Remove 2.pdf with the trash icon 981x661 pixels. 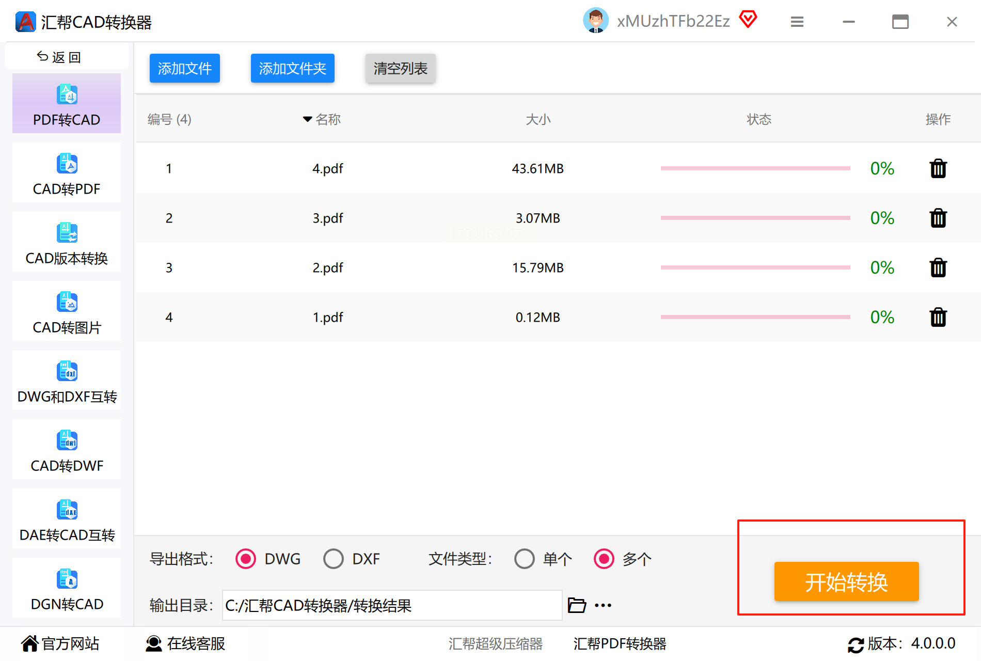(x=938, y=267)
